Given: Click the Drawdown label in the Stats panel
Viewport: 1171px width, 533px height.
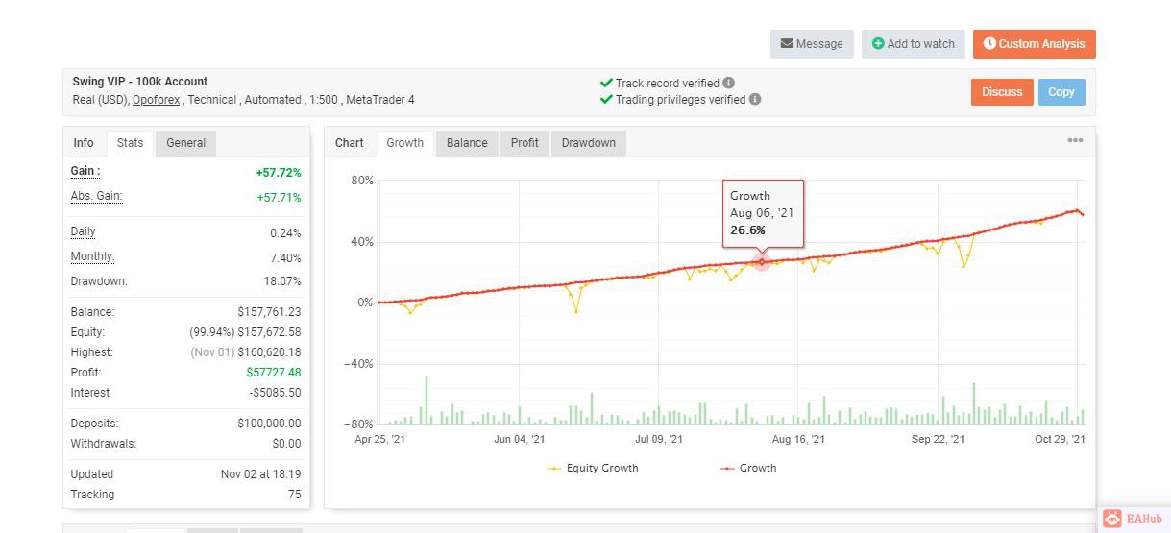Looking at the screenshot, I should pyautogui.click(x=99, y=281).
